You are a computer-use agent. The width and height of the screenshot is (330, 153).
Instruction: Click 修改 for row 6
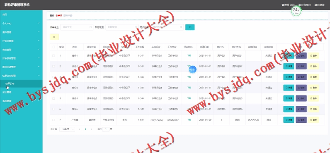[301, 109]
